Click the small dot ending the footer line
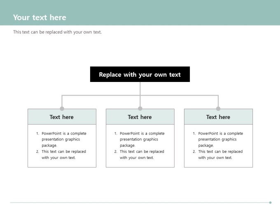This screenshot has width=280, height=210. coord(270,203)
